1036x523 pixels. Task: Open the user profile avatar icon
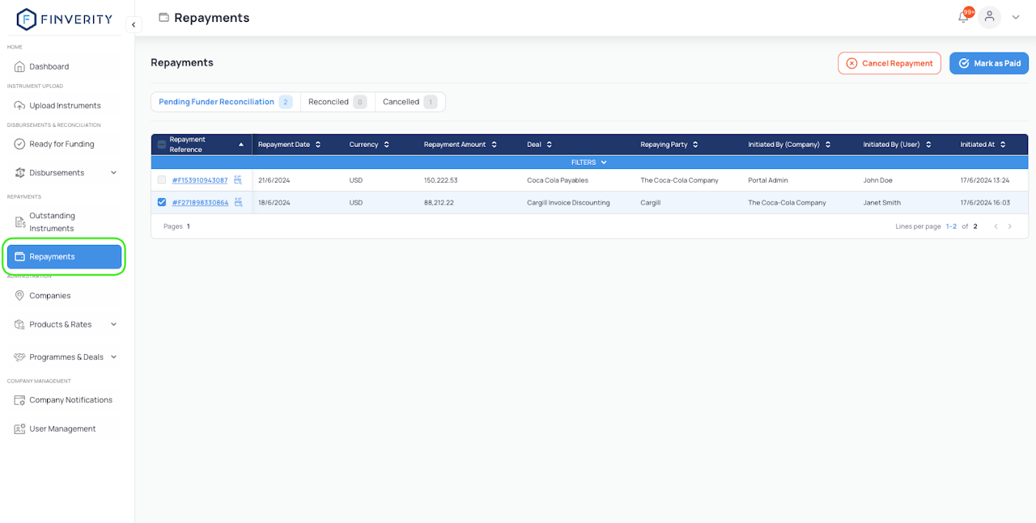(989, 17)
